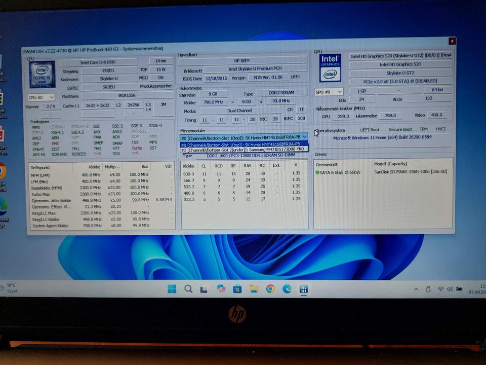Show hidden system tray icons
486x365 pixels.
(416, 289)
